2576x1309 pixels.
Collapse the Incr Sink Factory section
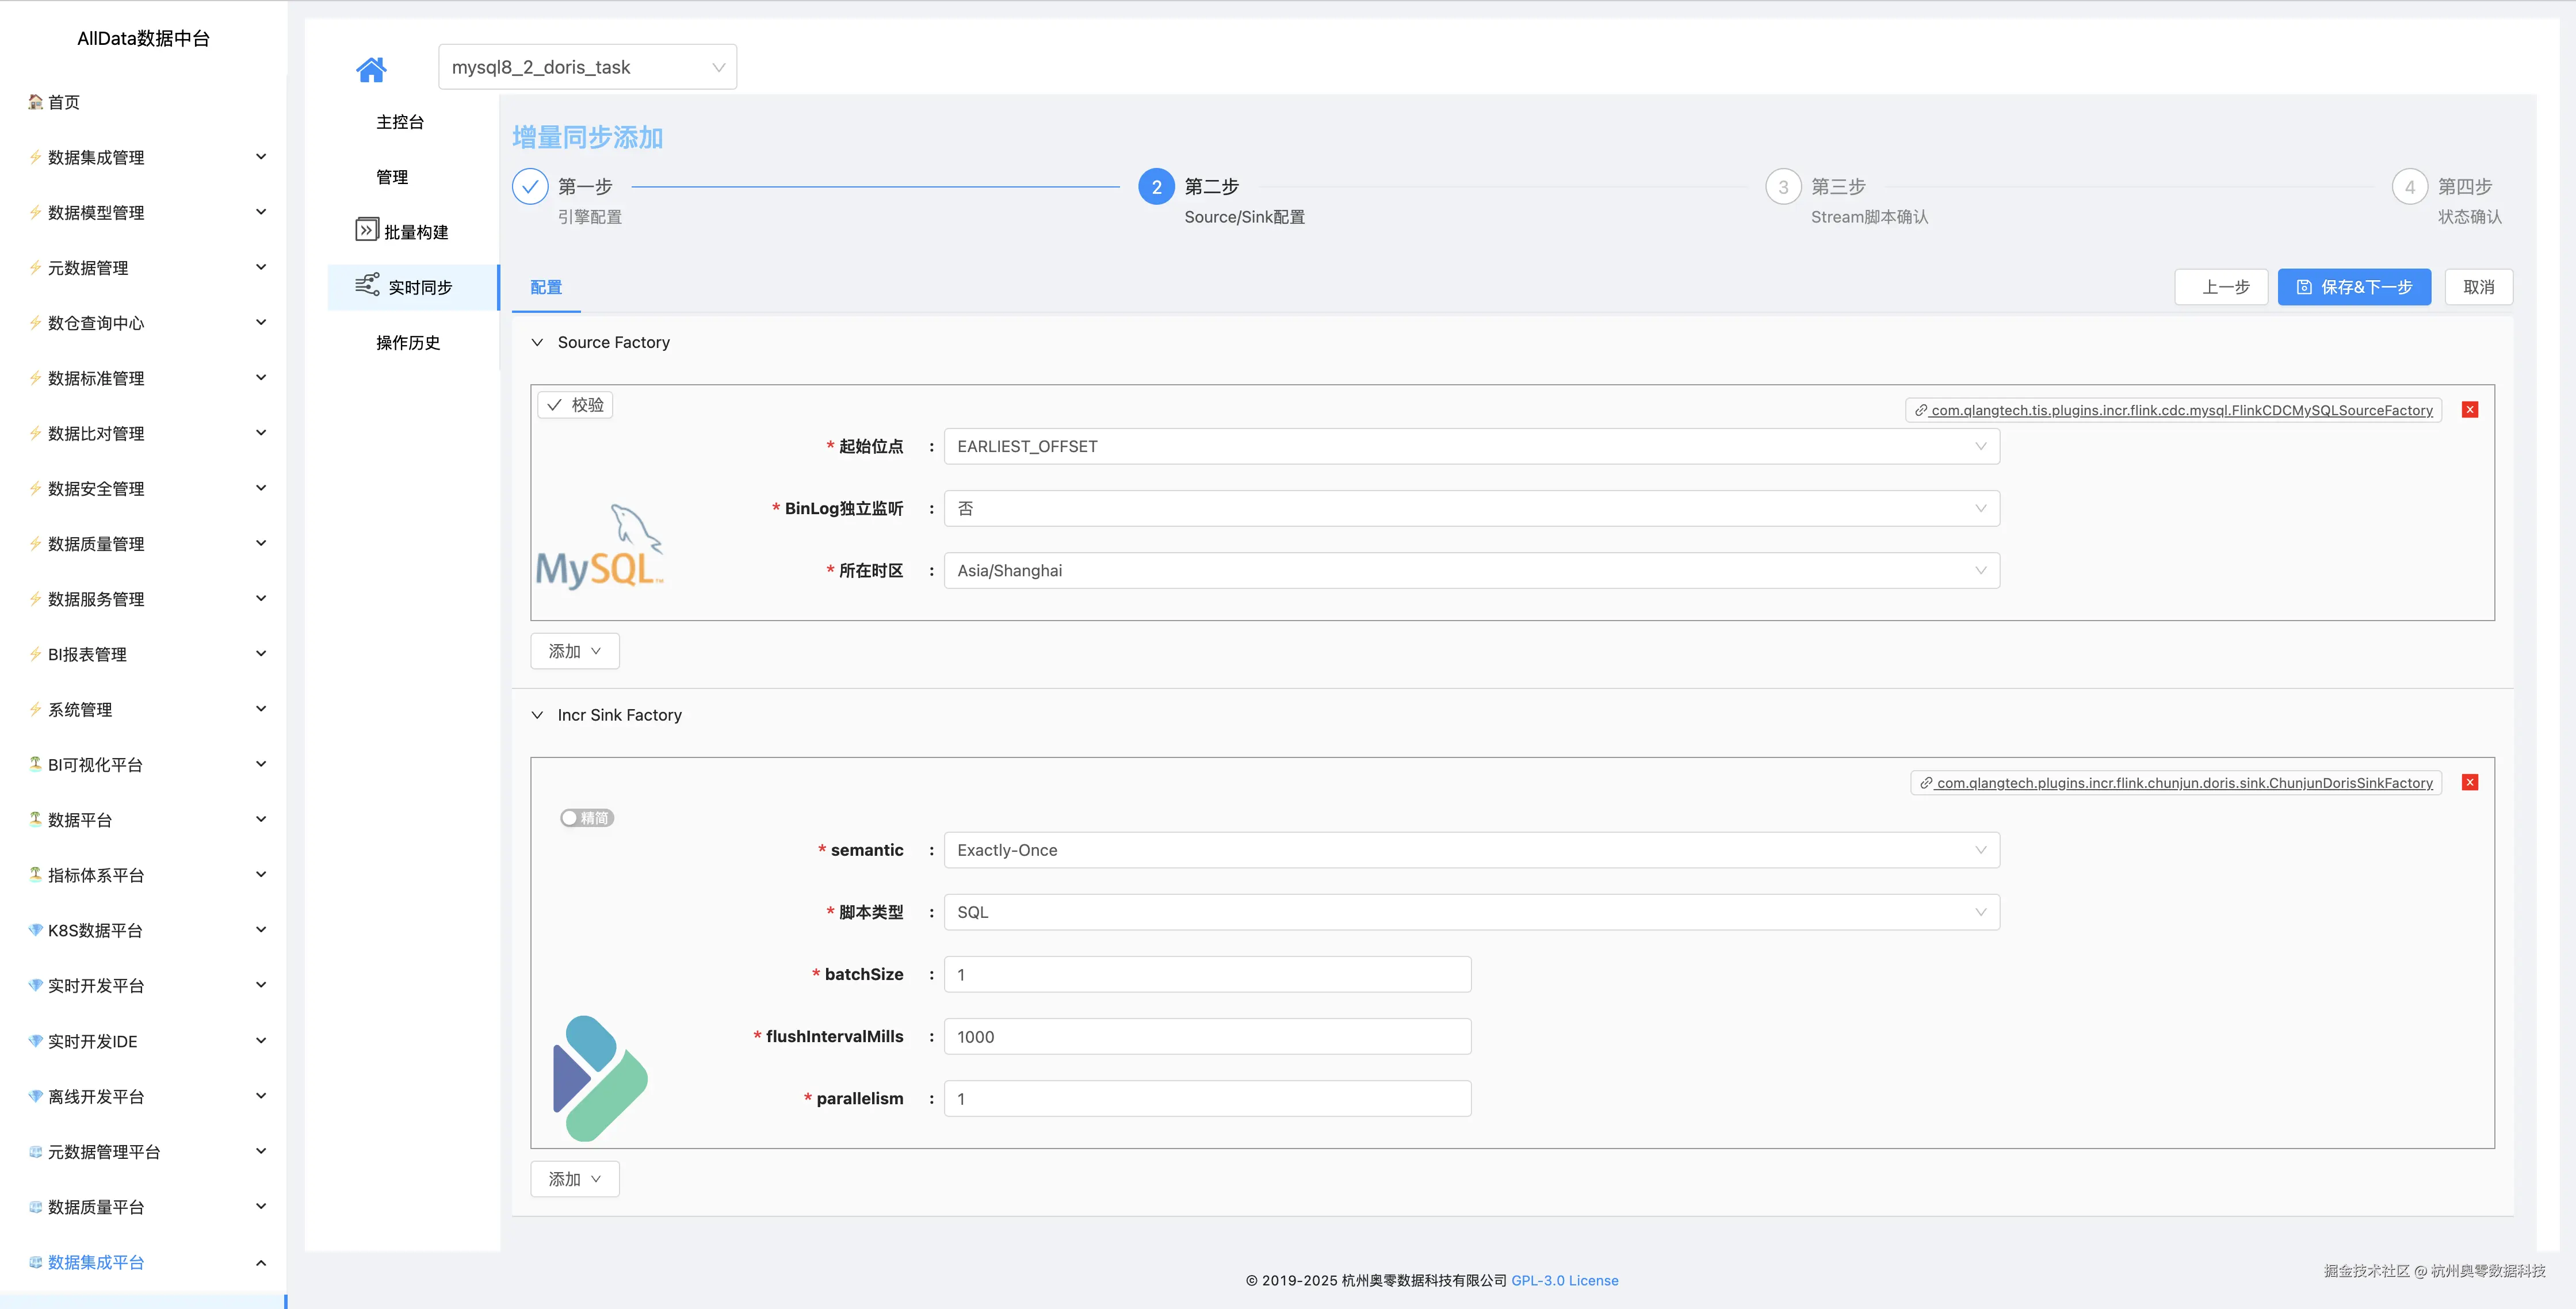(537, 715)
